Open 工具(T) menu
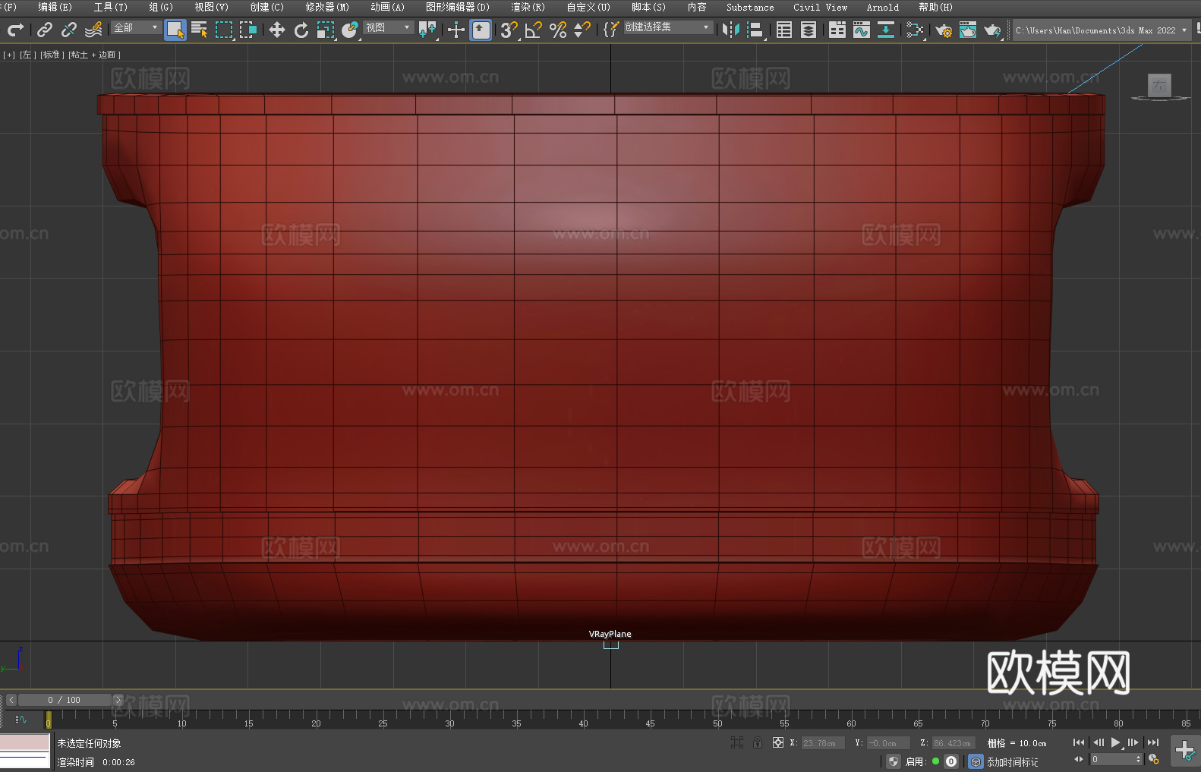The width and height of the screenshot is (1201, 772). [110, 7]
